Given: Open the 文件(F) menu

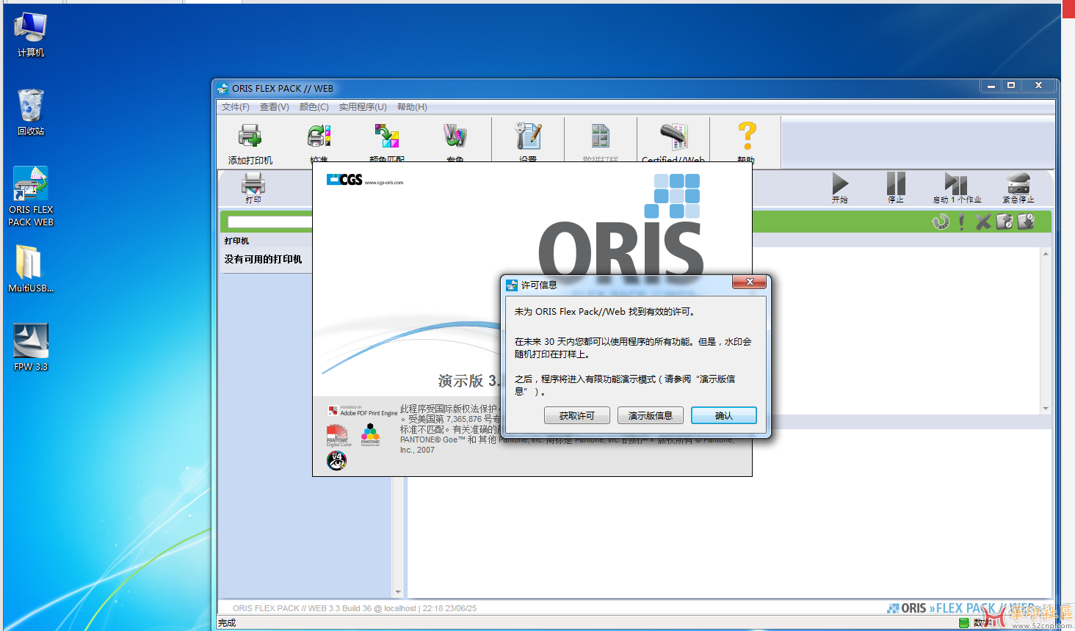Looking at the screenshot, I should pos(236,107).
